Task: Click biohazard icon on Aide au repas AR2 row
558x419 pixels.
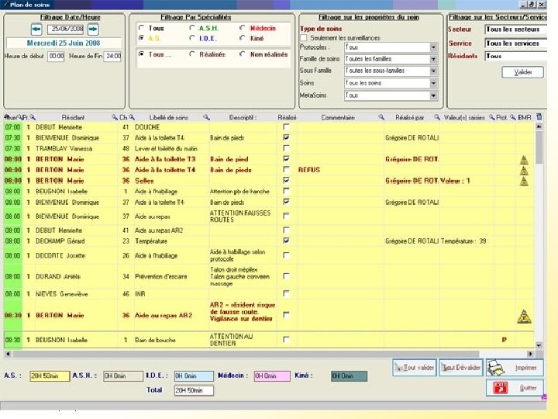Action: [524, 316]
